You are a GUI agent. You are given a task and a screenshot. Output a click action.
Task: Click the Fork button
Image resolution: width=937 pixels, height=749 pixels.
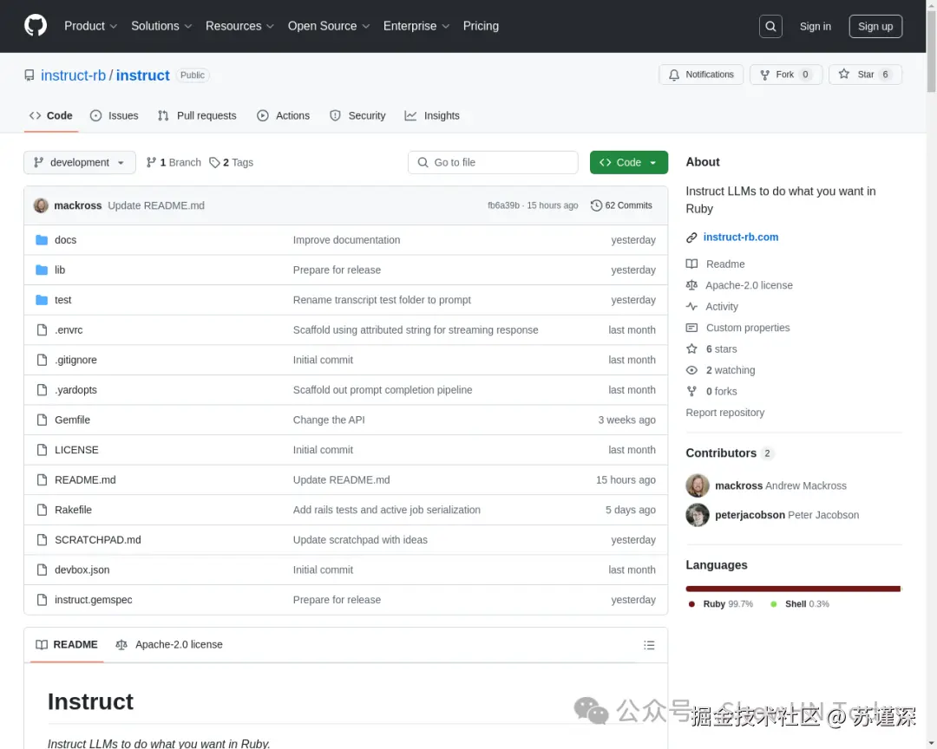click(x=786, y=75)
